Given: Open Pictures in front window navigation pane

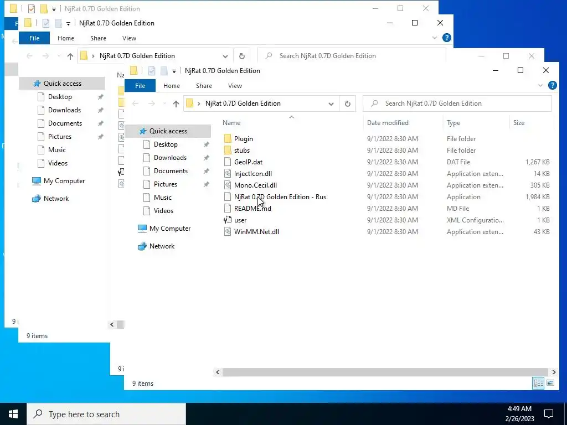Looking at the screenshot, I should (165, 184).
